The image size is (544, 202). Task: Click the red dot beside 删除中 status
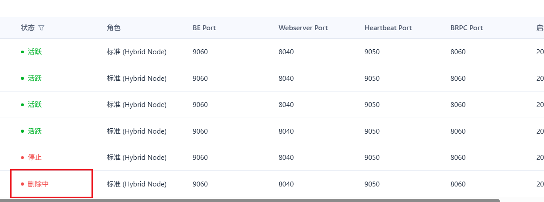(23, 184)
